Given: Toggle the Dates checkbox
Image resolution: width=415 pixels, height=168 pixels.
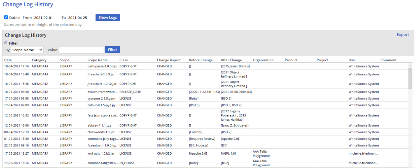Looking at the screenshot, I should tap(6, 17).
